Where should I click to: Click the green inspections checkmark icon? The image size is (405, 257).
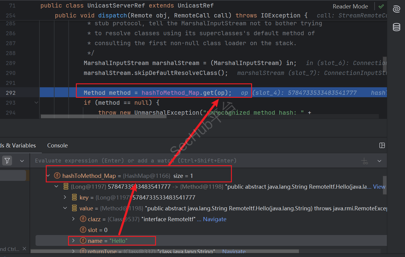point(381,6)
